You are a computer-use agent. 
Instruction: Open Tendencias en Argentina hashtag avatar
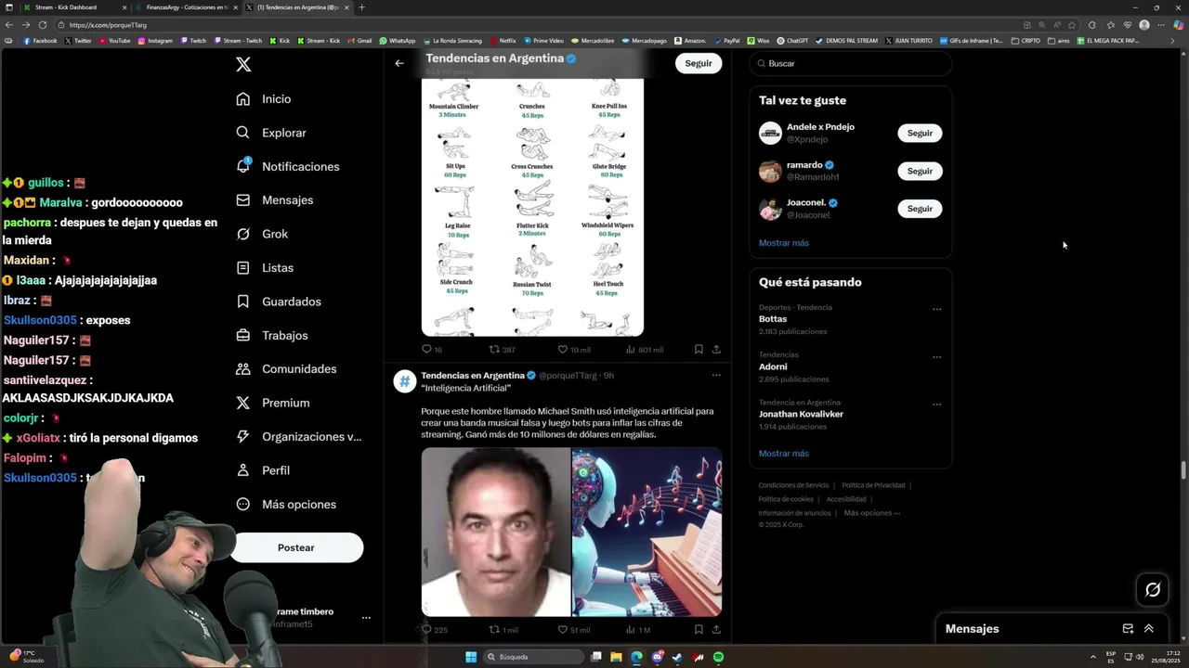point(405,381)
